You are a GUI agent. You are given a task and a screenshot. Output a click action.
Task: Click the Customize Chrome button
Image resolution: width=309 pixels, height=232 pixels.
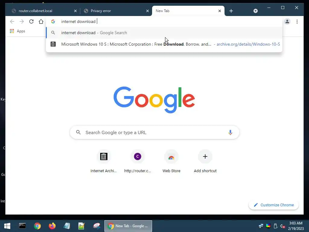point(273,205)
